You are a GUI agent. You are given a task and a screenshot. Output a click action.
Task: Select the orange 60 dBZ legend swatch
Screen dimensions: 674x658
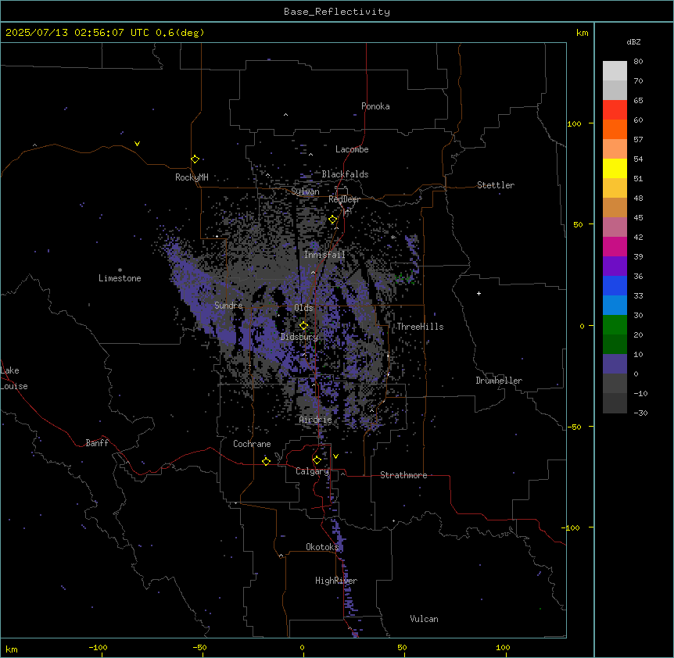pos(615,130)
